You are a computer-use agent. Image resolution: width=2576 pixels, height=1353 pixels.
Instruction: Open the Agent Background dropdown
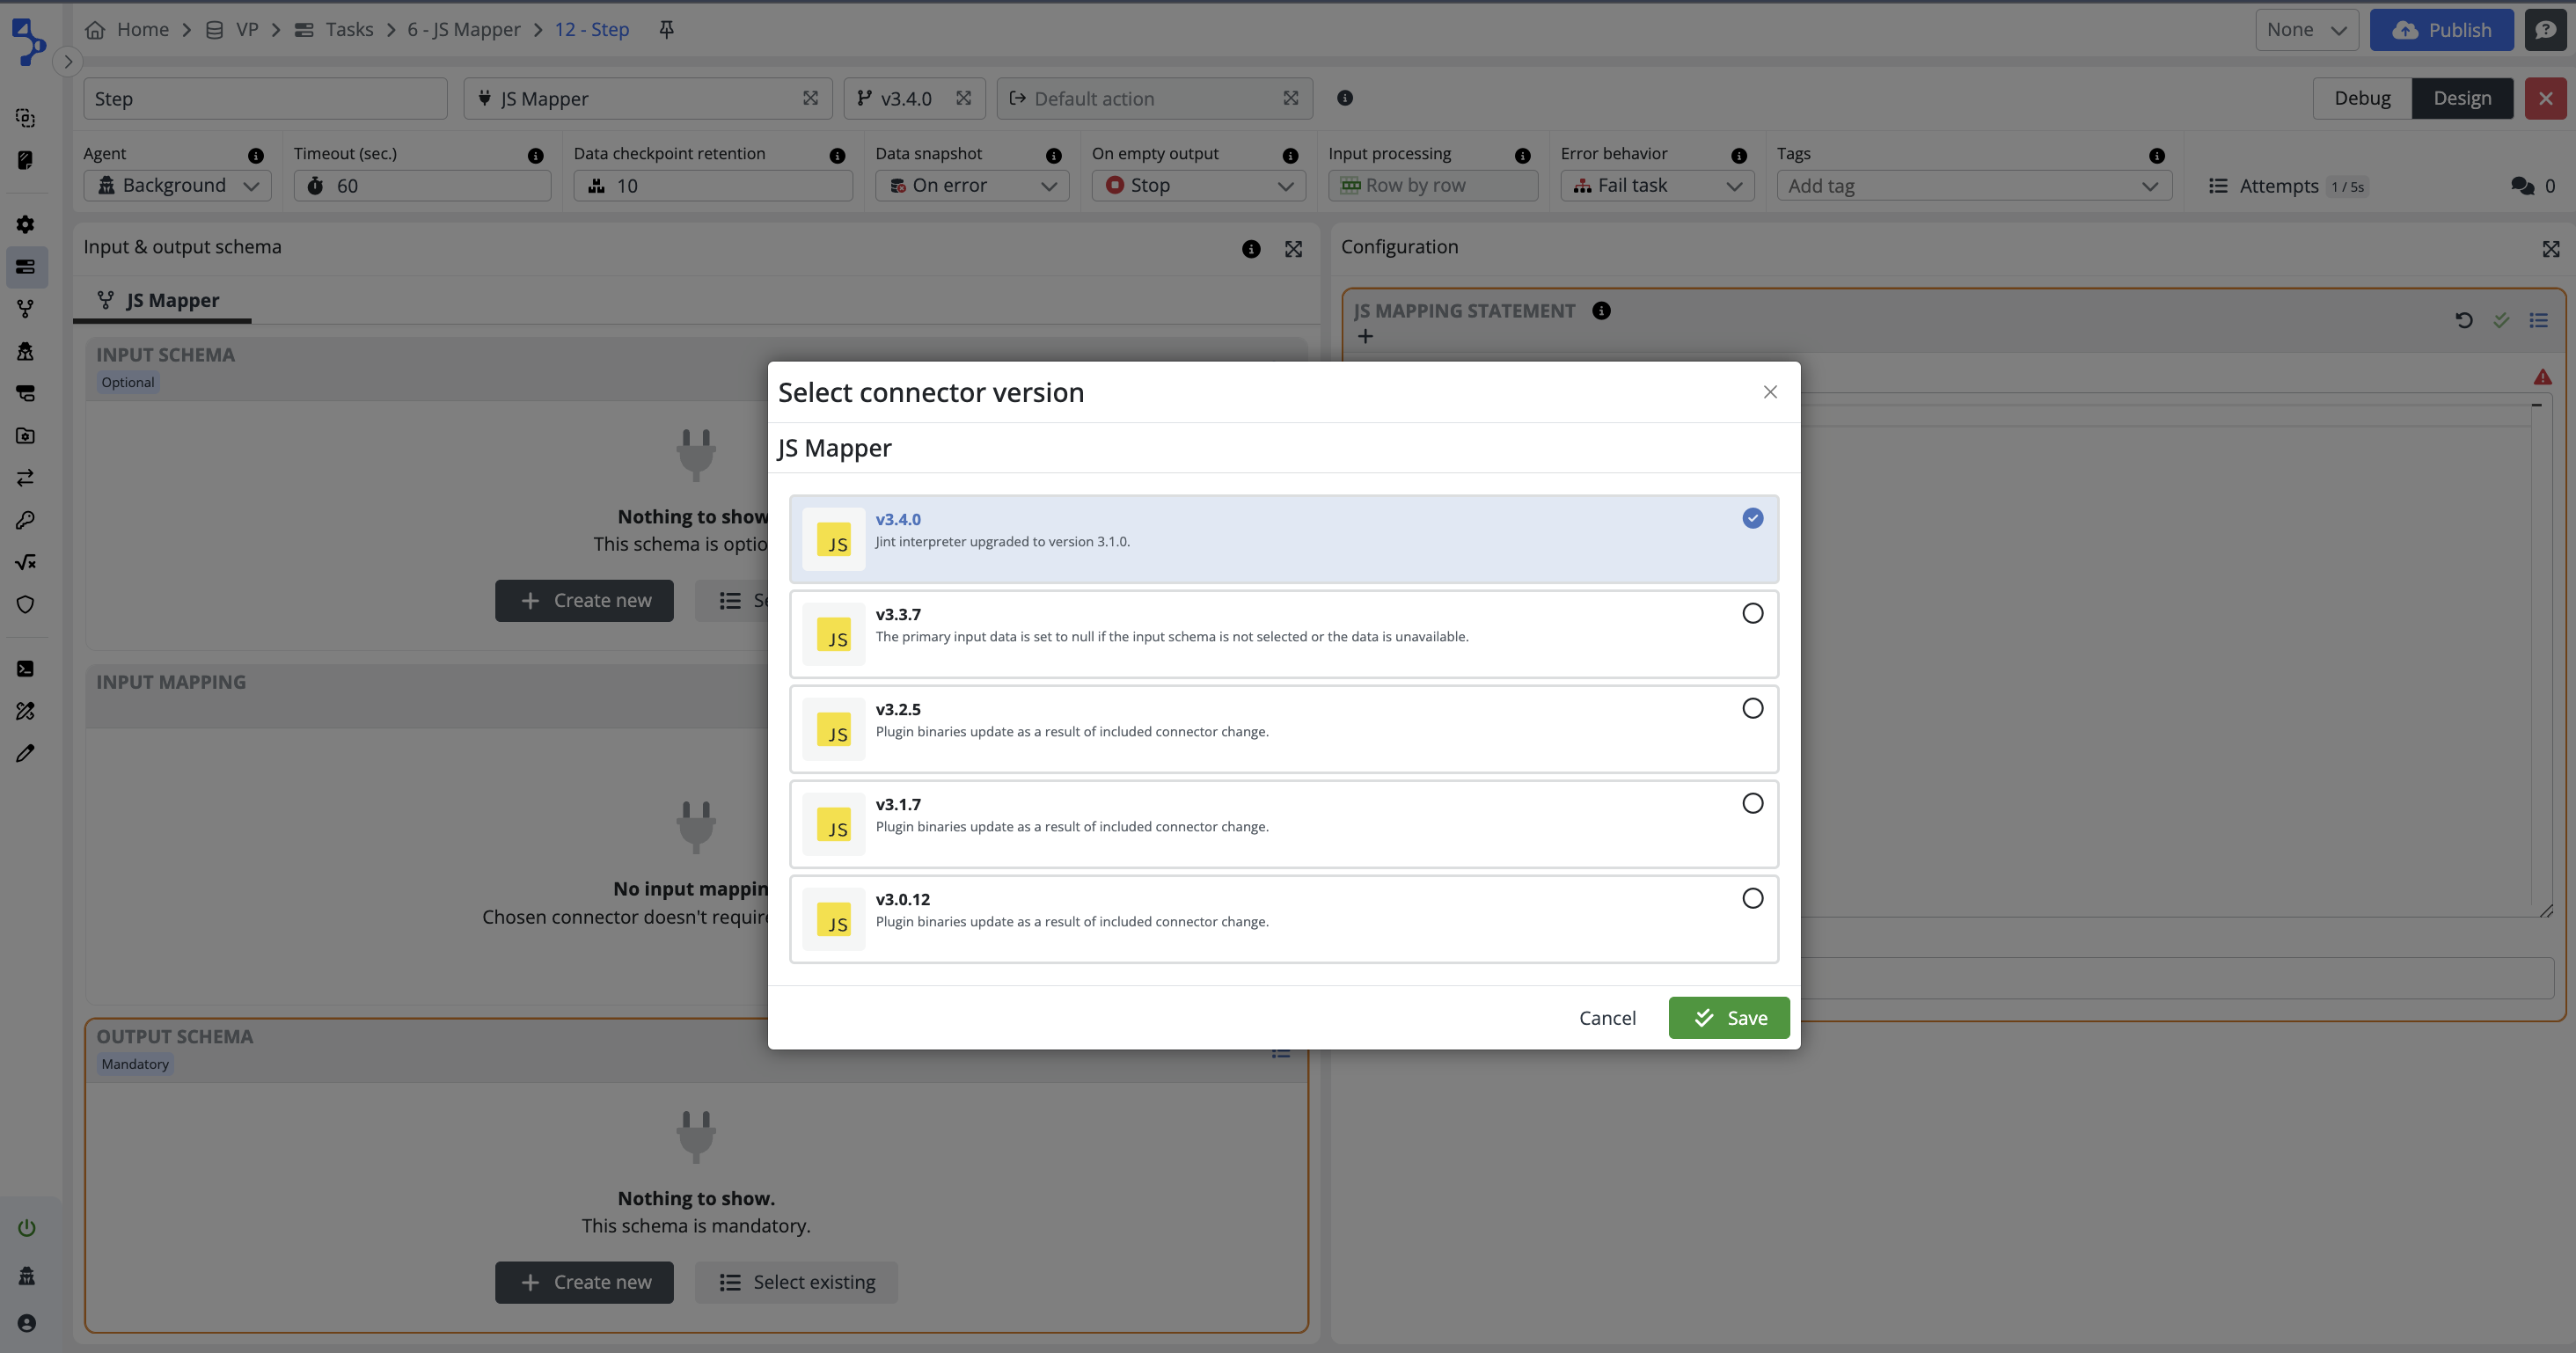tap(178, 186)
